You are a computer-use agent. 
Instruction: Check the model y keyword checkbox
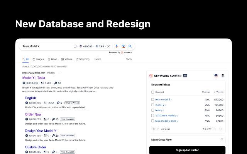tap(152, 105)
